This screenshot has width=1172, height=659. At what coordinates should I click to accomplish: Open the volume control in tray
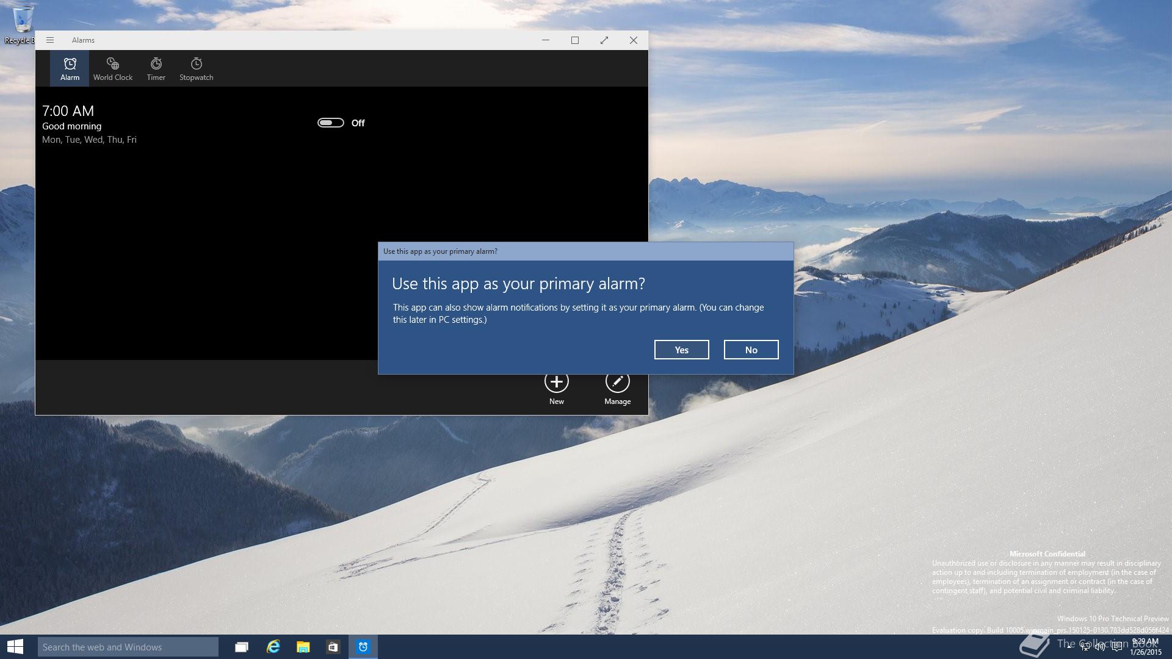tap(1100, 647)
